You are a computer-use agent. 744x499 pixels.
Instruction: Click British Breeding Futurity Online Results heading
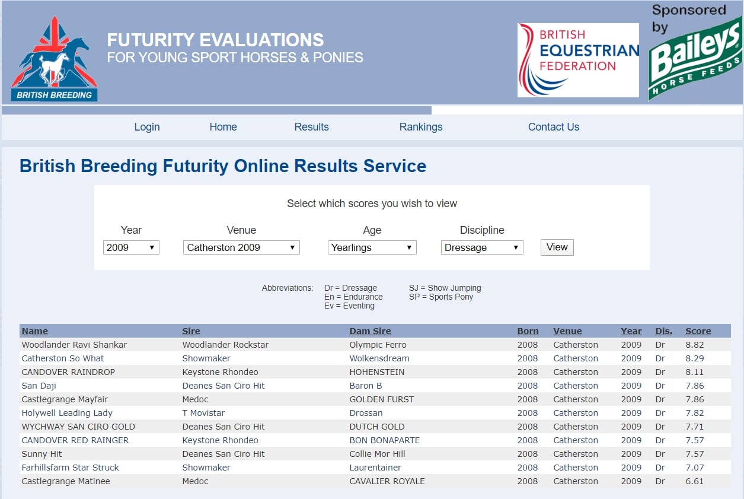[x=223, y=166]
